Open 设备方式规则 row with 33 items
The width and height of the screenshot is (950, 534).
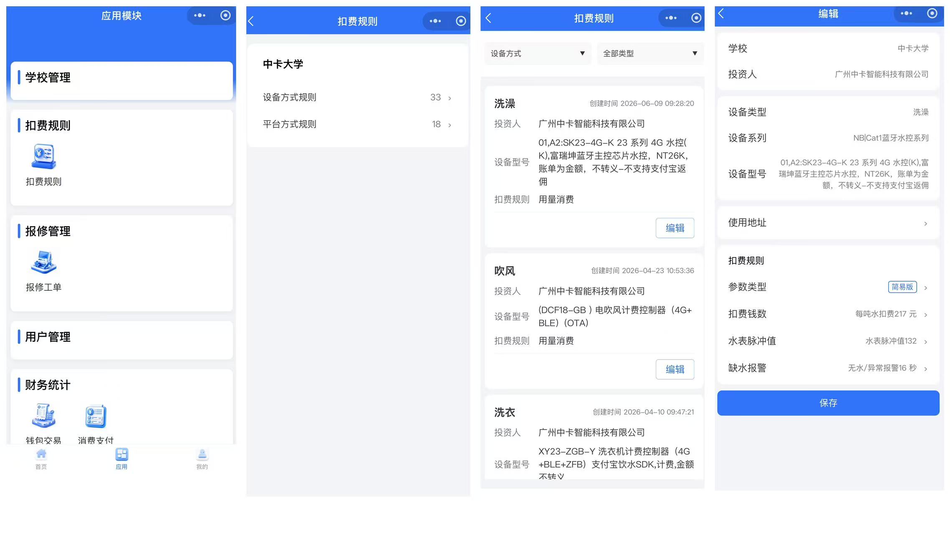(x=357, y=98)
